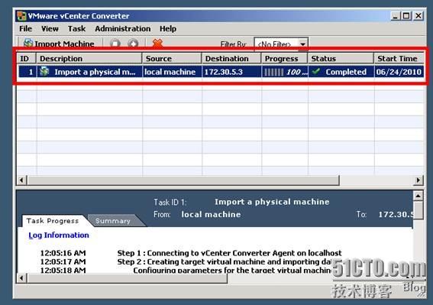Click the '06/24/2010' start time cell
This screenshot has width=433, height=305.
click(399, 72)
